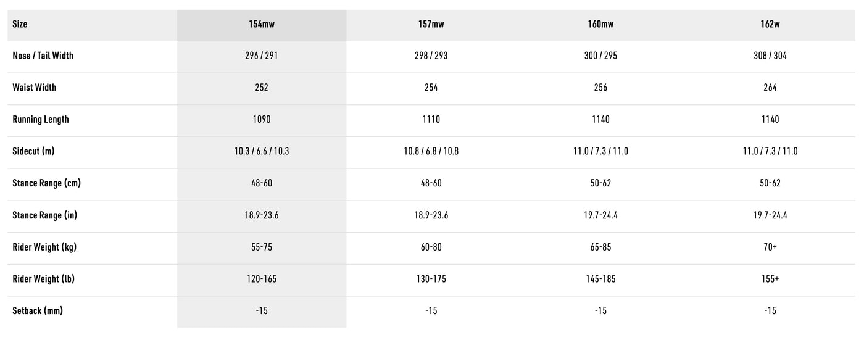Click the Size header label

[20, 25]
